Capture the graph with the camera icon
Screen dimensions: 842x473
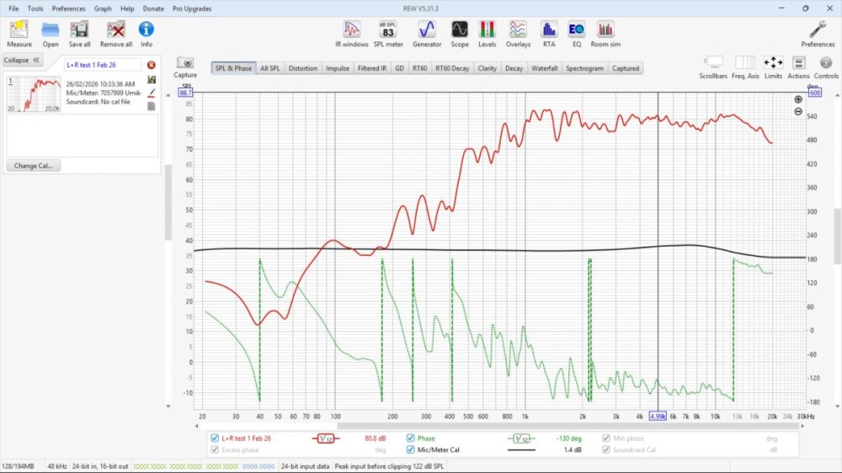point(185,65)
